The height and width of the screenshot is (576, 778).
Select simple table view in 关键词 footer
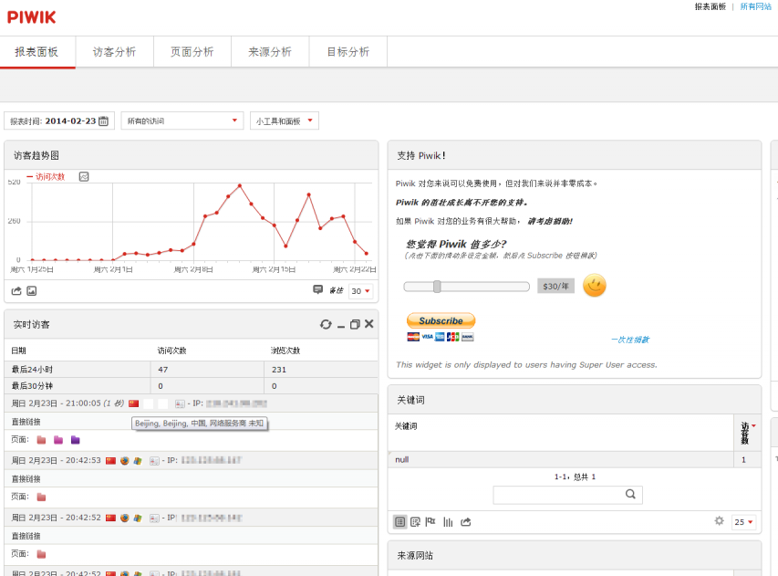[399, 522]
